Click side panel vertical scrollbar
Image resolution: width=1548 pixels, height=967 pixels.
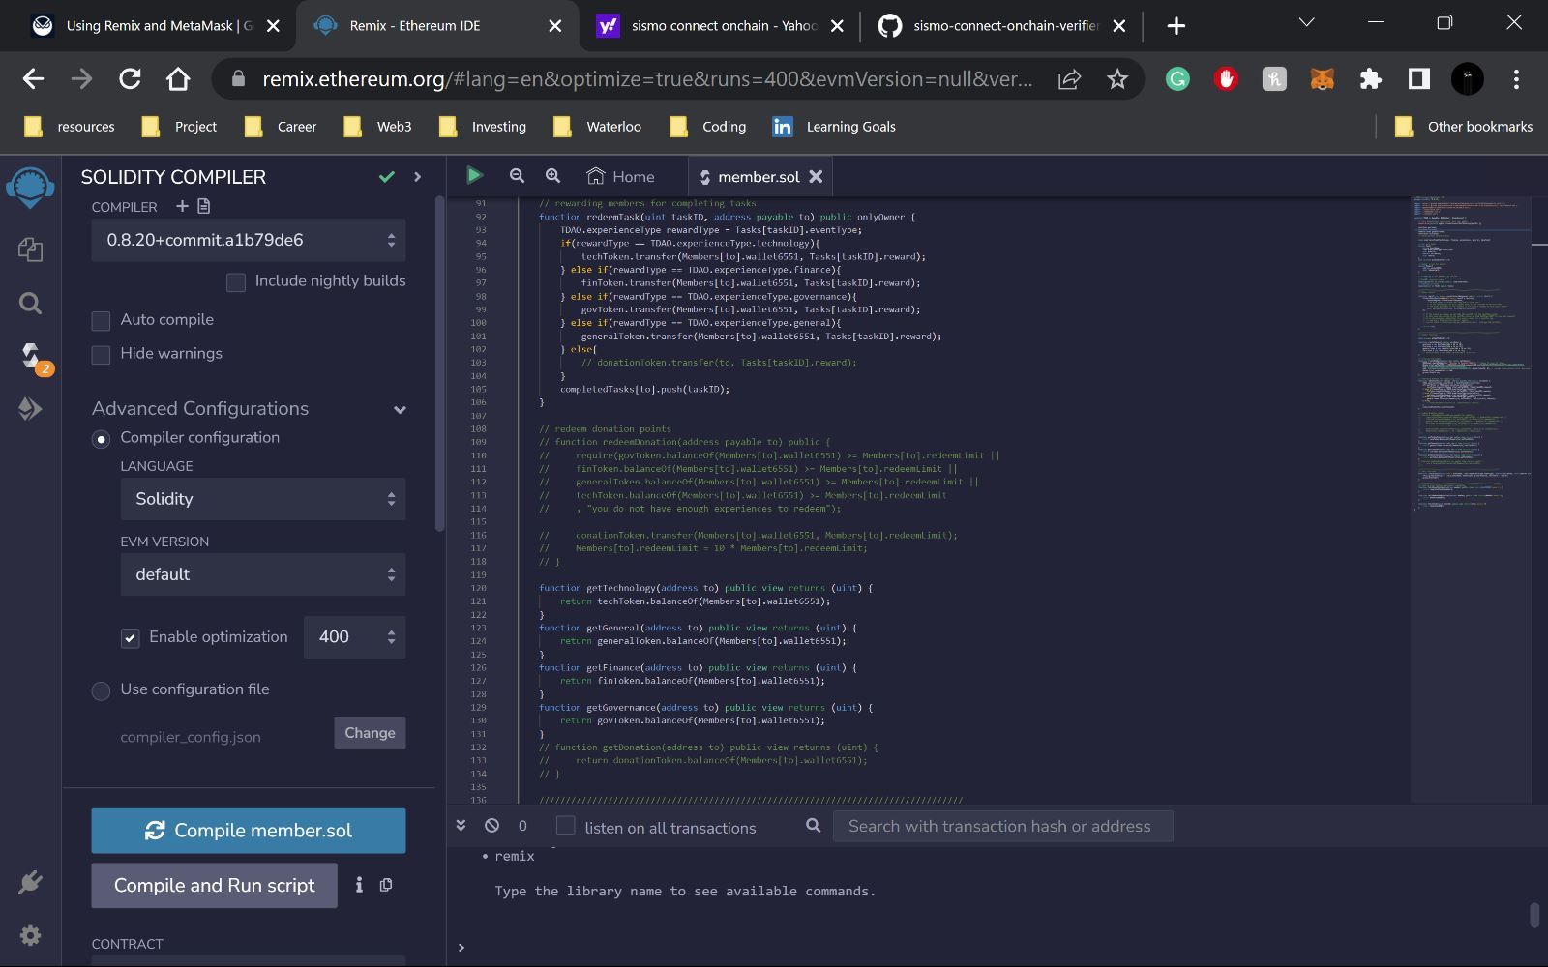440,364
